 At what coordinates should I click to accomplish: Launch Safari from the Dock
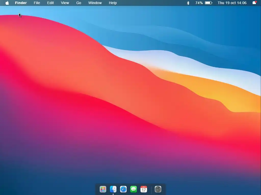(x=123, y=189)
